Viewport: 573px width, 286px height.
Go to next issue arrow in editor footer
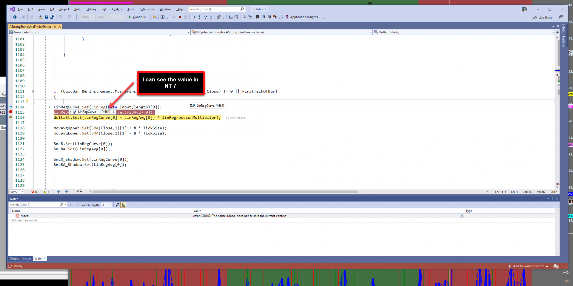tap(66, 192)
